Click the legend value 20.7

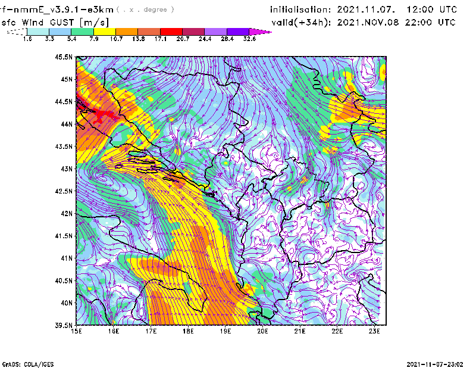click(x=183, y=39)
